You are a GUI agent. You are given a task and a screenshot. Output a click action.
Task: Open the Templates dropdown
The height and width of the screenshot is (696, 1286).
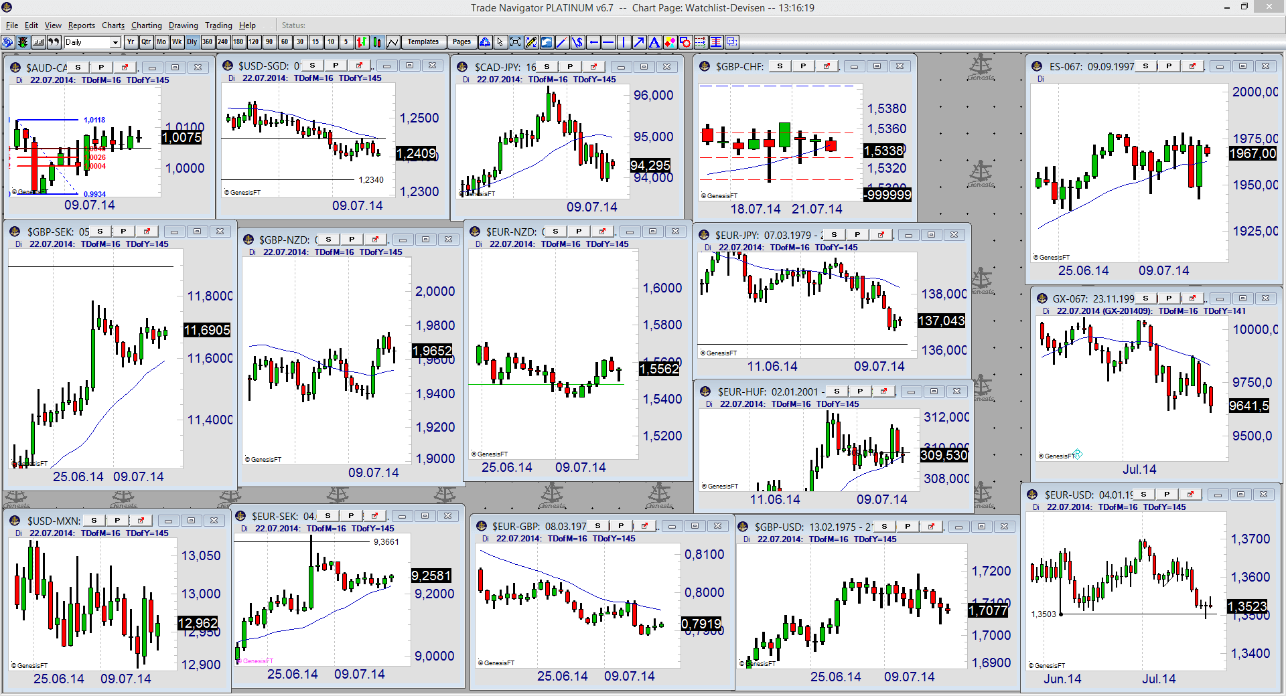click(423, 42)
